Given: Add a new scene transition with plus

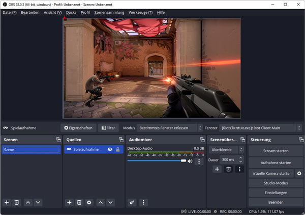Looking at the screenshot, I should (x=217, y=169).
